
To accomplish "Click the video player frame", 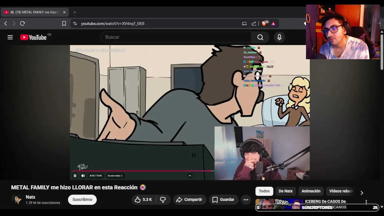I will (x=190, y=112).
